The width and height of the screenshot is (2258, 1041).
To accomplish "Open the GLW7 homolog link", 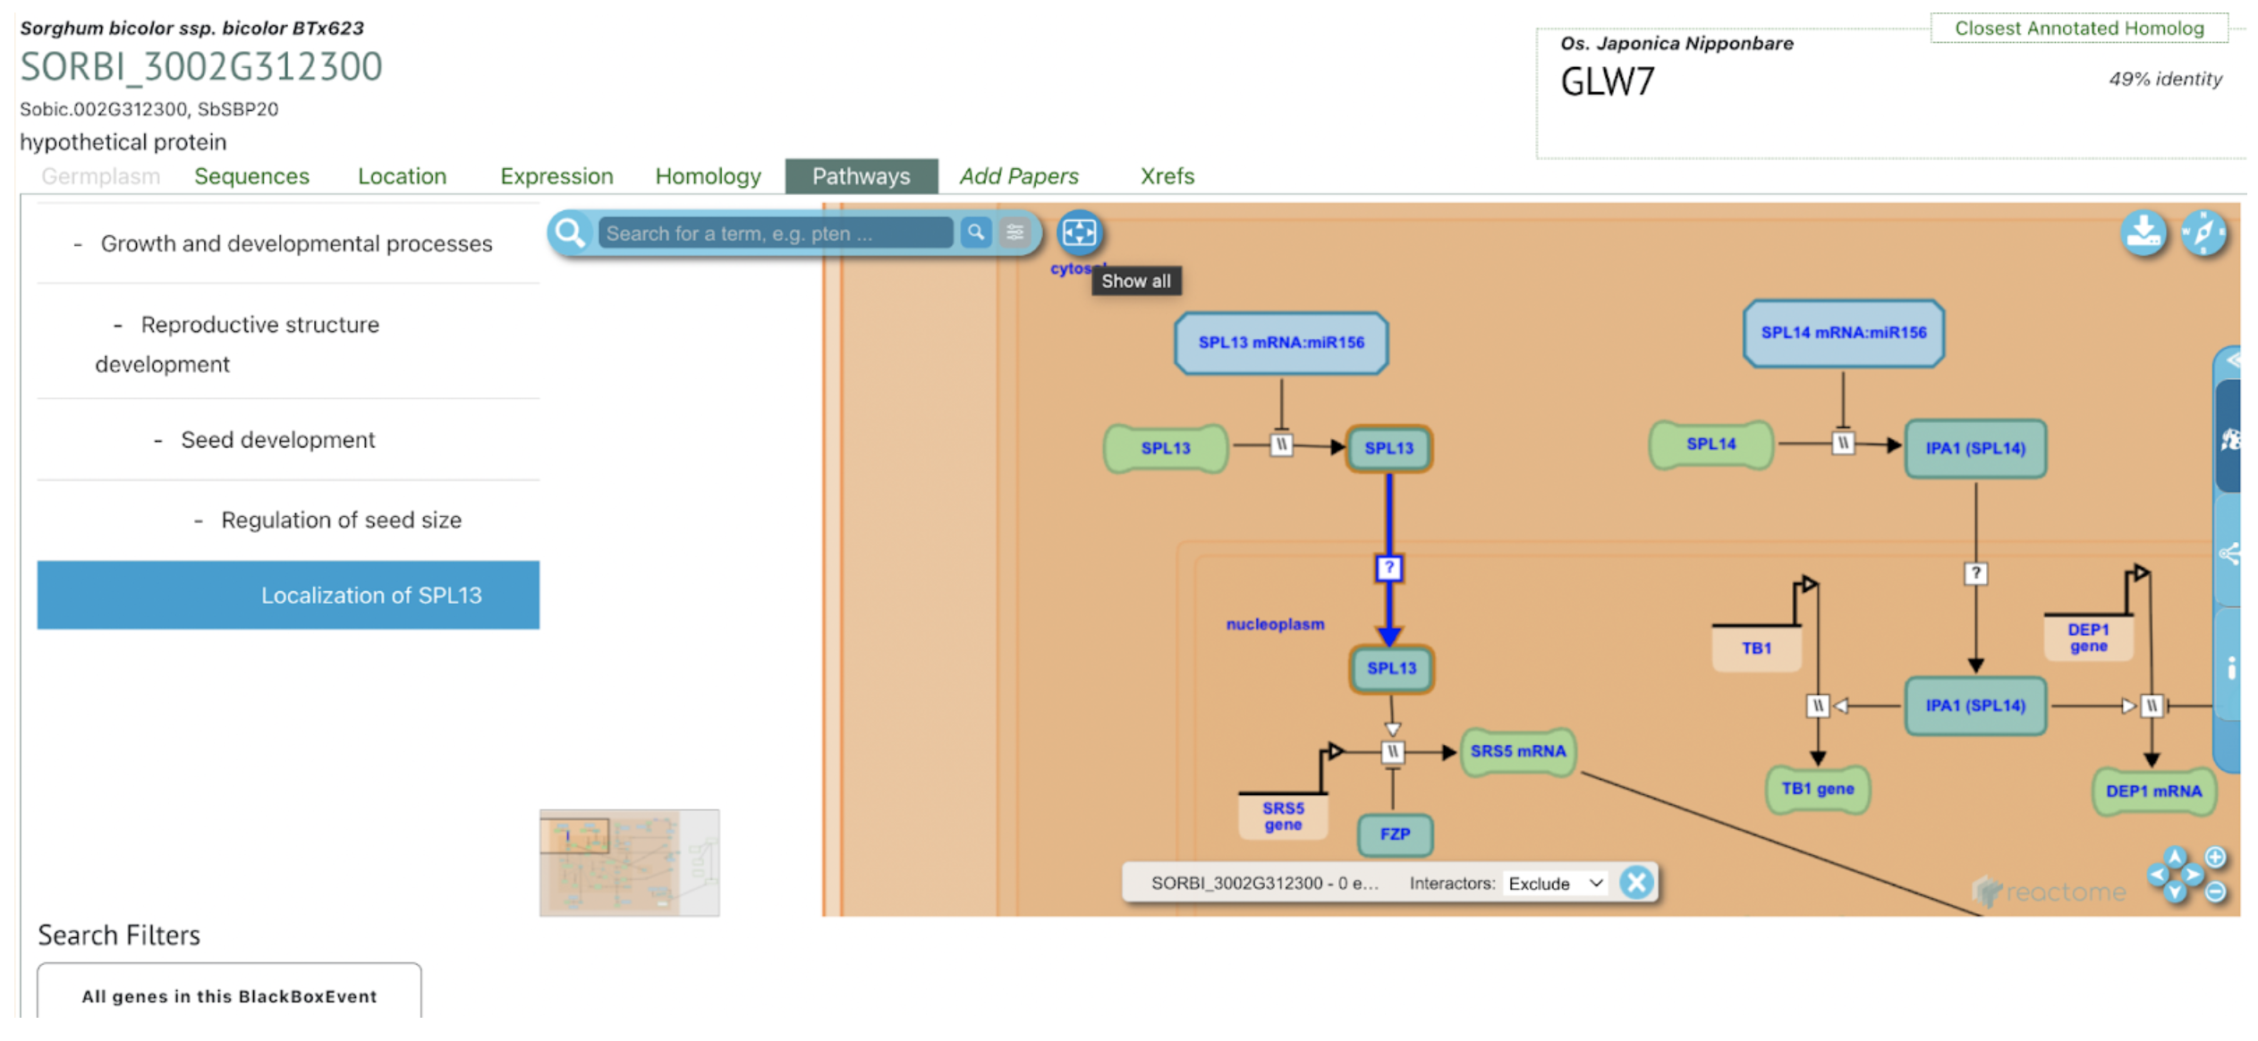I will pyautogui.click(x=1607, y=82).
